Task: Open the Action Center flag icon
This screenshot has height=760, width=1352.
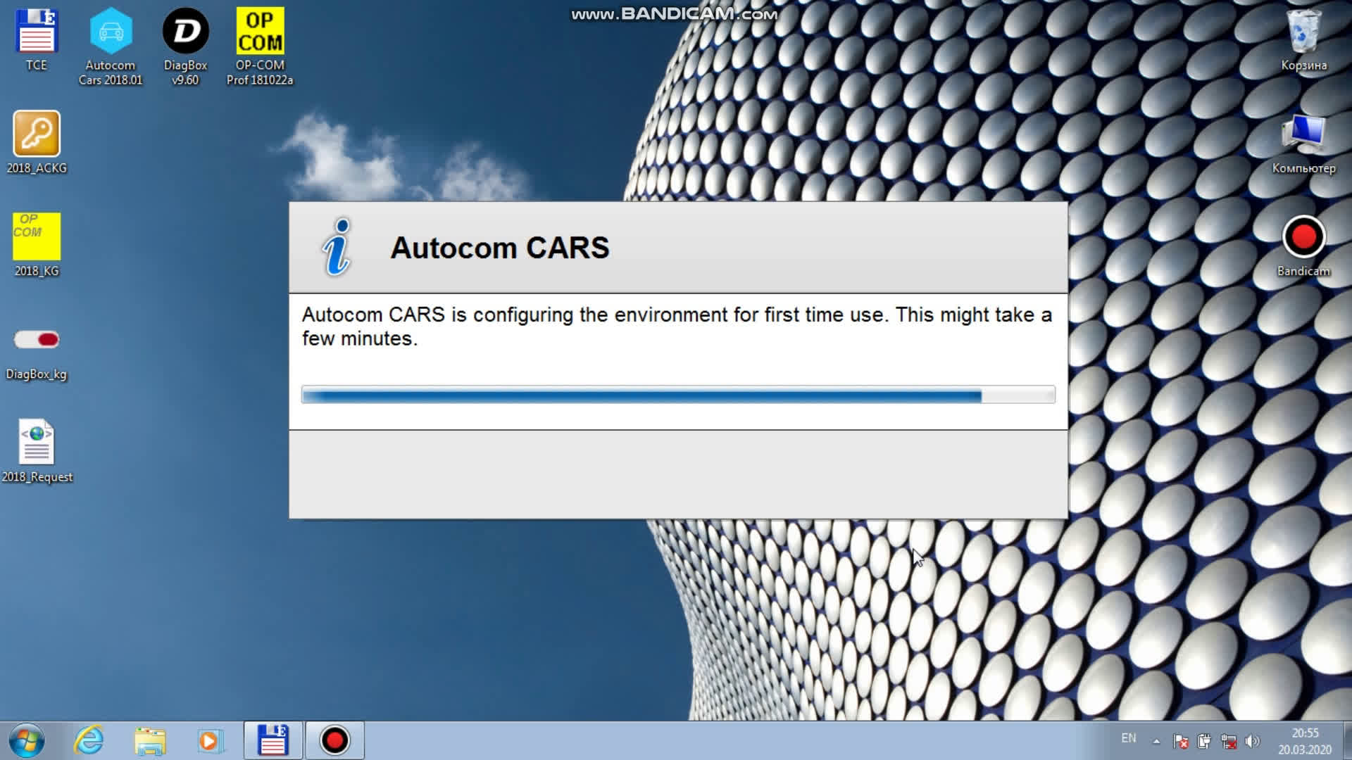Action: 1181,741
